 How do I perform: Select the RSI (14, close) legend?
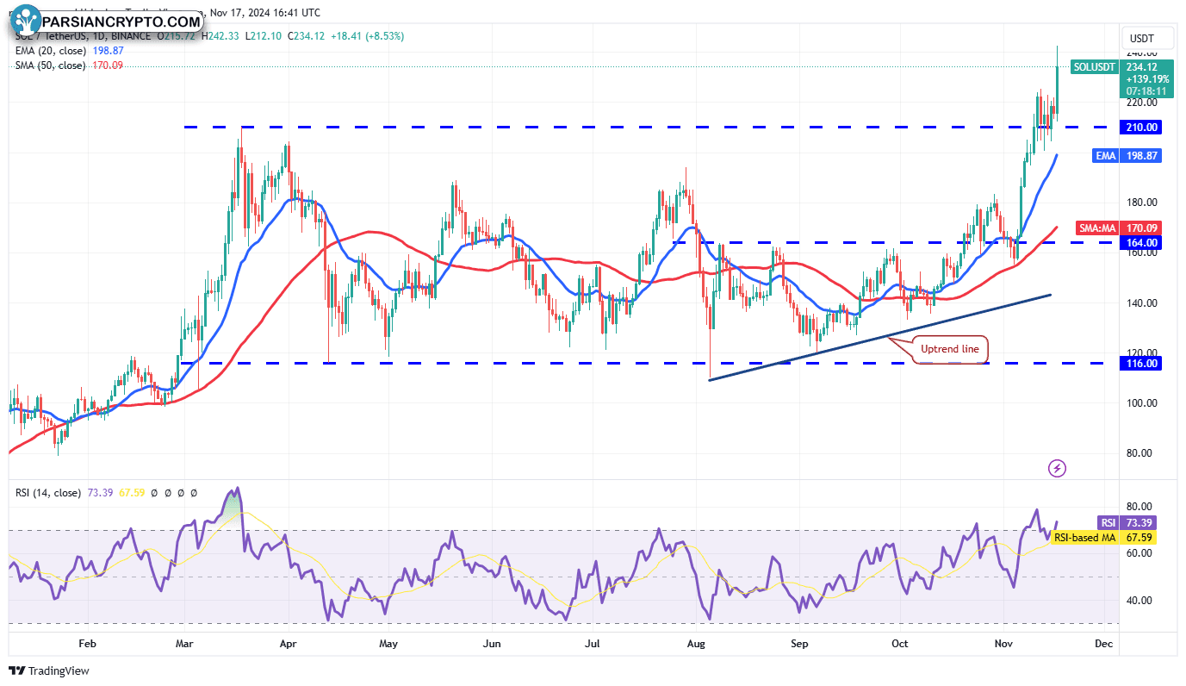48,493
